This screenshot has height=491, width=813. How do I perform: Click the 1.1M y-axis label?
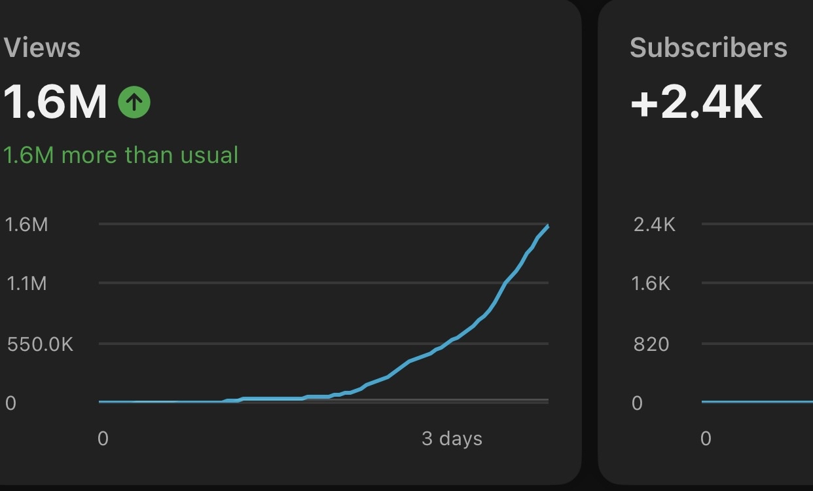click(x=27, y=283)
